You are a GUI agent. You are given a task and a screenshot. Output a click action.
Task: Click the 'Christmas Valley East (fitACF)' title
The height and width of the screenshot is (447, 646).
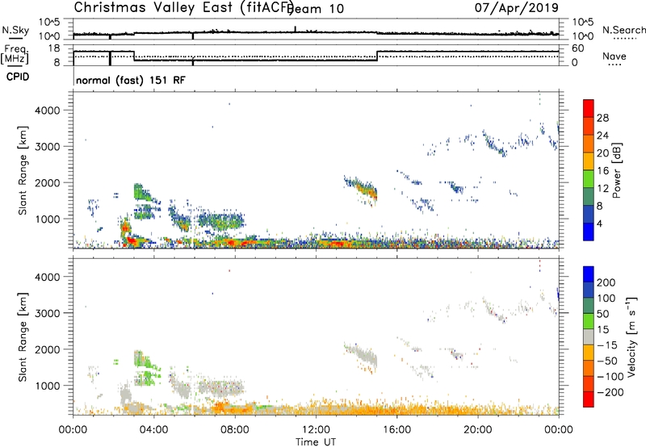pyautogui.click(x=184, y=7)
